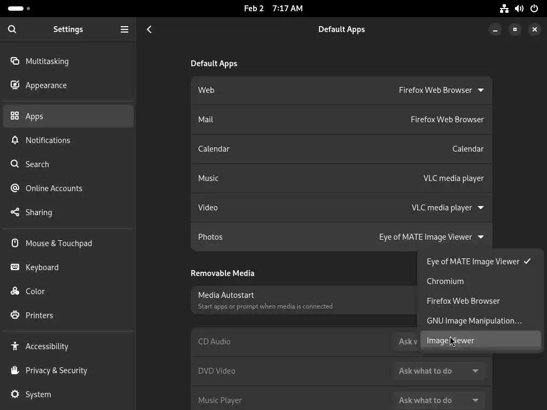The height and width of the screenshot is (410, 547).
Task: Select checked Eye of MATE Image Viewer option
Action: click(473, 262)
